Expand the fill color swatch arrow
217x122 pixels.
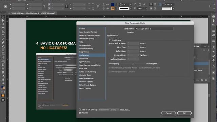(x=116, y=4)
